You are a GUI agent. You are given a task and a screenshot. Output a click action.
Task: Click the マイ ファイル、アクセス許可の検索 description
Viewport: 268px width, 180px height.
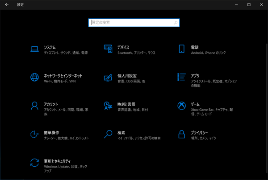click(x=139, y=138)
